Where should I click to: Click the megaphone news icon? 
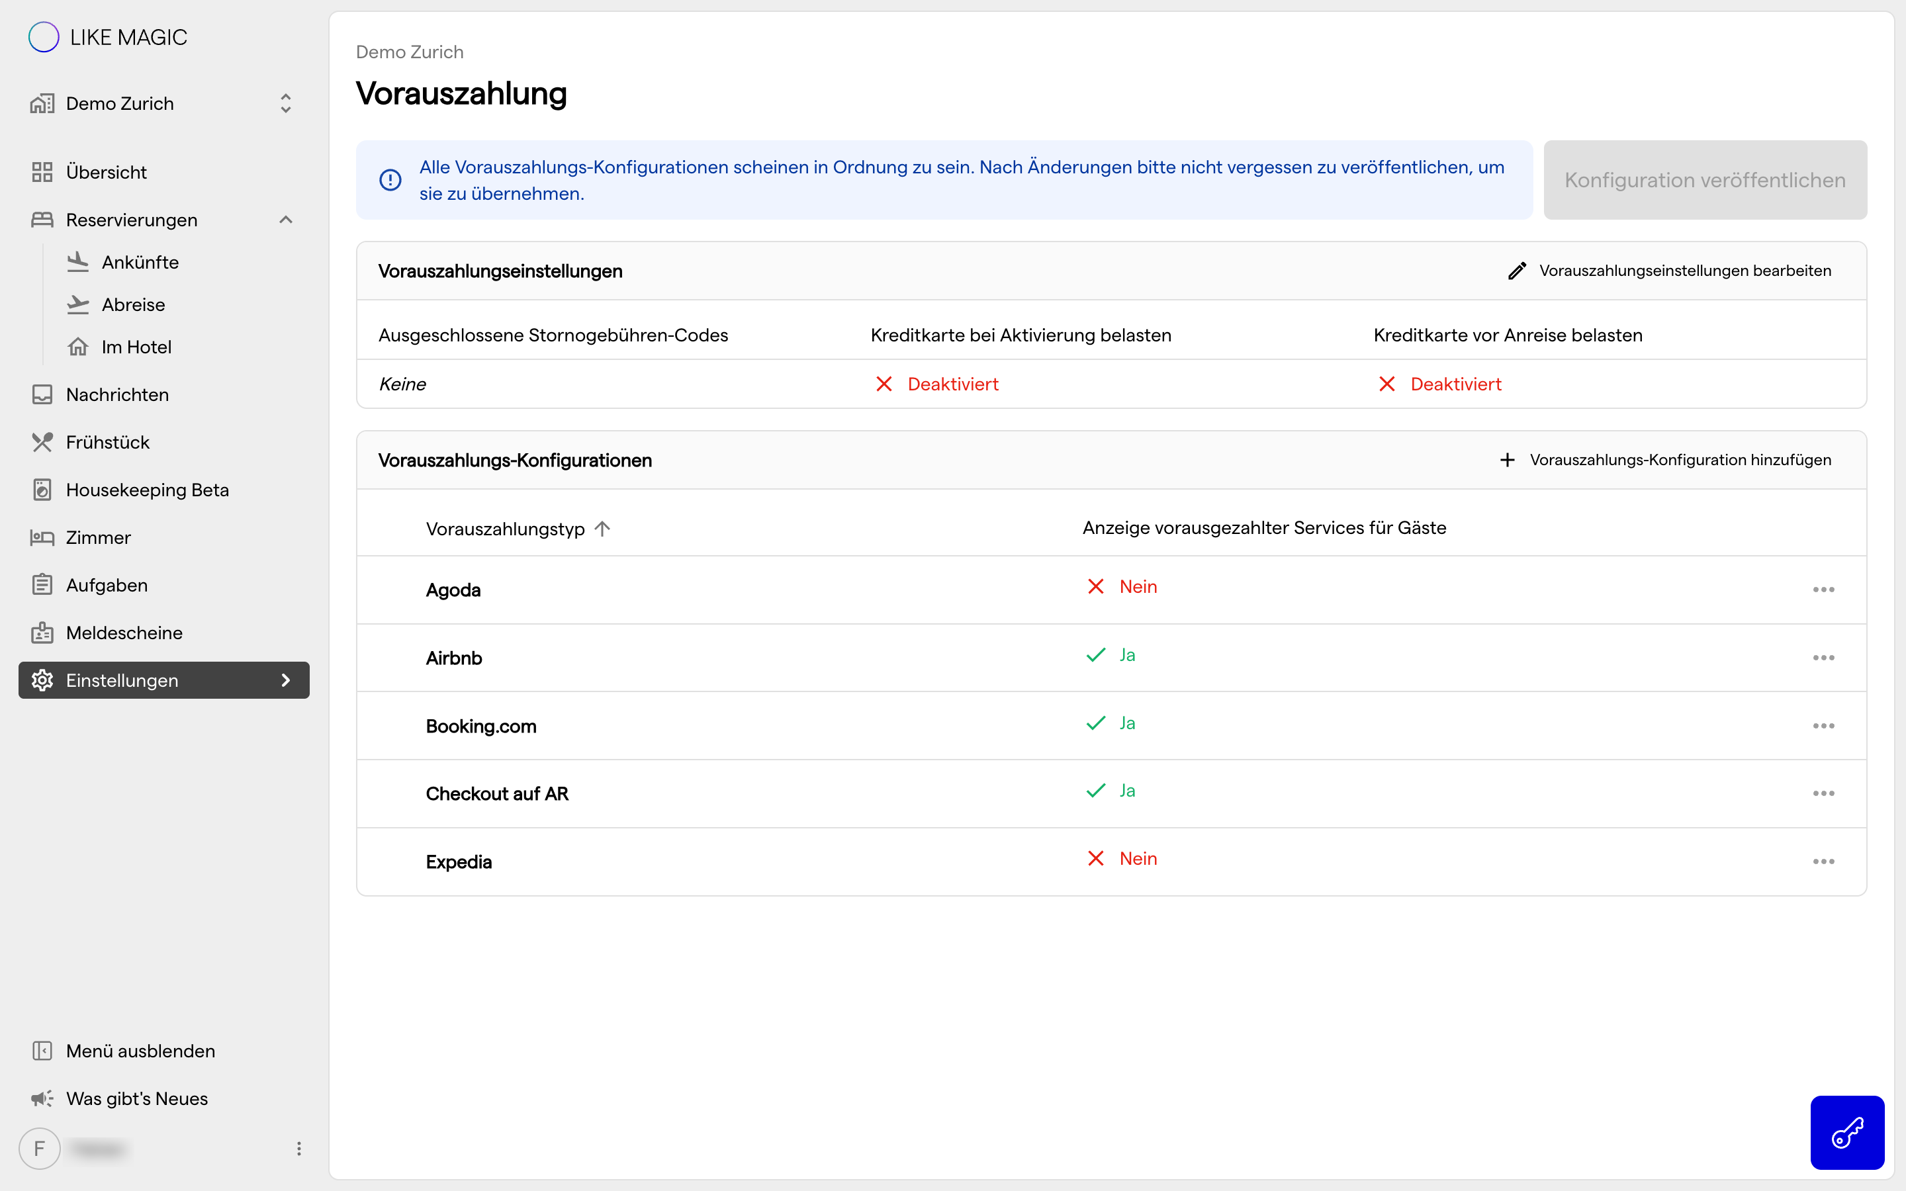[42, 1098]
